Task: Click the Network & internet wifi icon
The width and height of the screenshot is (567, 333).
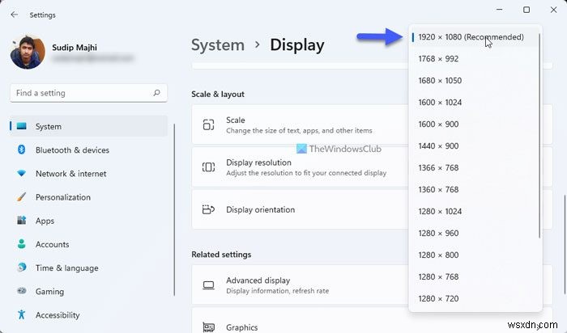Action: [x=21, y=174]
